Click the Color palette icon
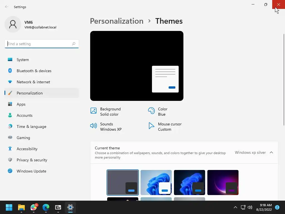Image resolution: width=285 pixels, height=214 pixels. point(151,110)
